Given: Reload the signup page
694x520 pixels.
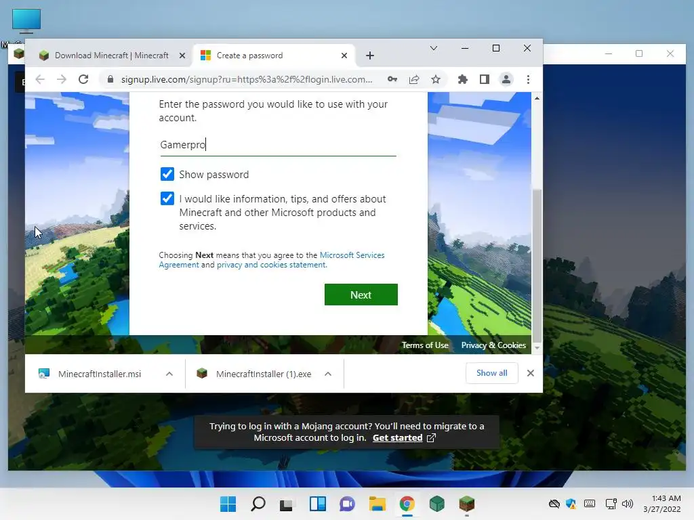Looking at the screenshot, I should (83, 80).
